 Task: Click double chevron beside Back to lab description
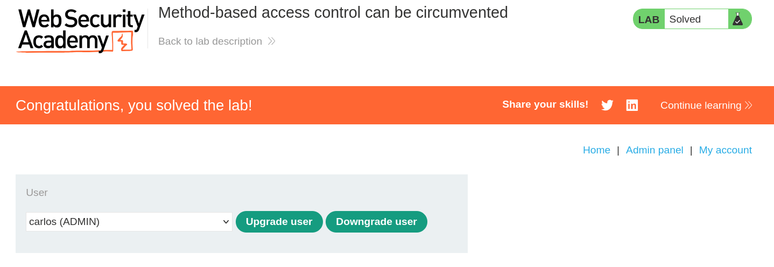(272, 41)
